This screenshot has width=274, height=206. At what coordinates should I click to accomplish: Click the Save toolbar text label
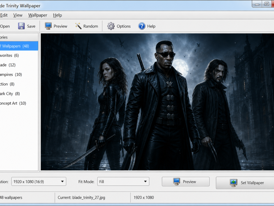point(31,26)
